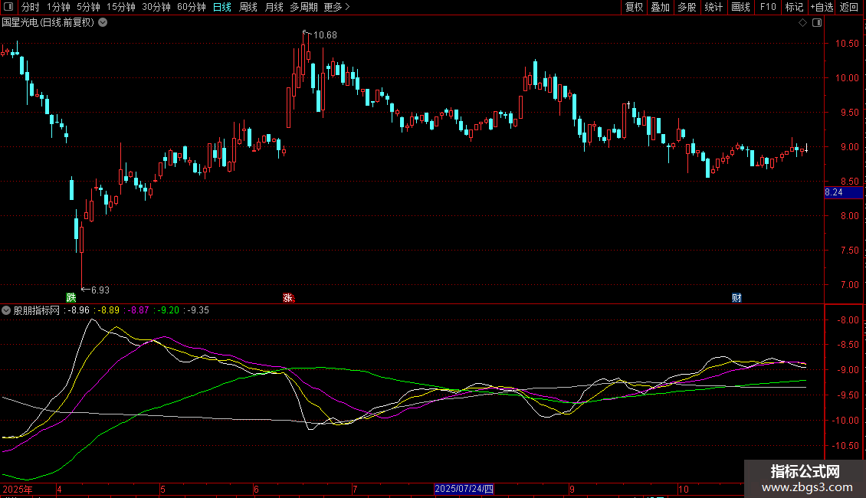Expand the 股朋指标网 indicator dropdown

click(7, 310)
